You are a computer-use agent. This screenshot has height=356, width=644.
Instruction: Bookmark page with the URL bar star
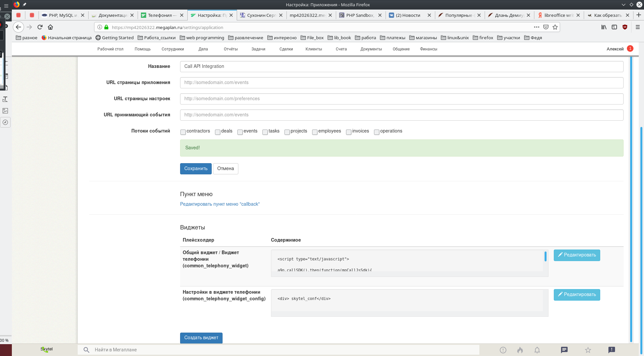point(555,27)
